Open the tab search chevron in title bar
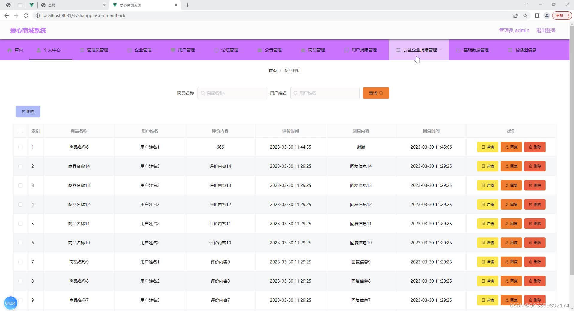Image resolution: width=574 pixels, height=311 pixels. coord(526,4)
